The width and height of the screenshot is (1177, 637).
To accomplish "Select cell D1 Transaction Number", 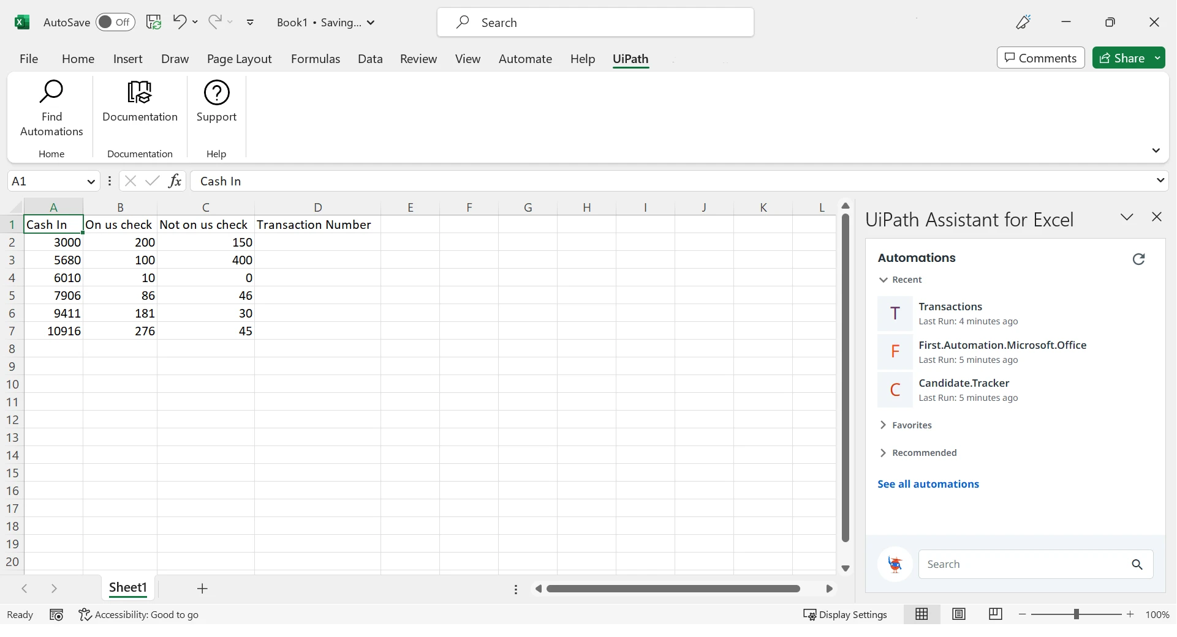I will (317, 225).
